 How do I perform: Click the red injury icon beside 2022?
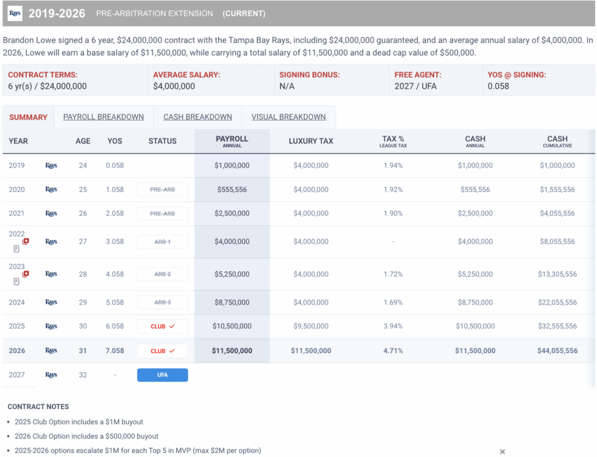26,241
